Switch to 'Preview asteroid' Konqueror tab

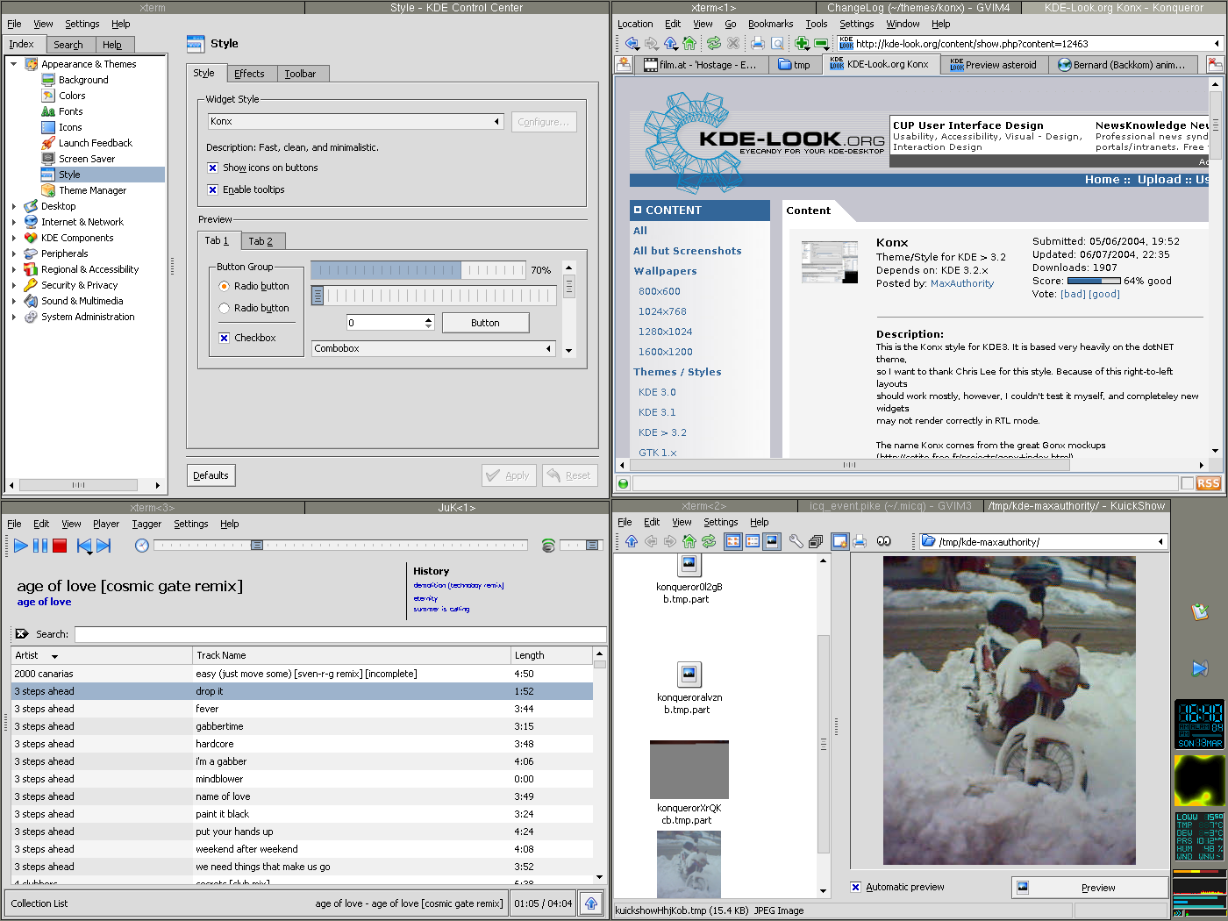click(994, 64)
